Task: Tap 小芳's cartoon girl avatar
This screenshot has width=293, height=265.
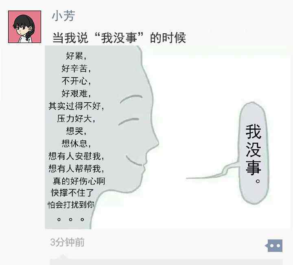Action: [24, 27]
